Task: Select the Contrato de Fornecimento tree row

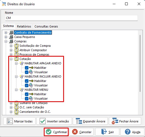Action: click(x=33, y=32)
